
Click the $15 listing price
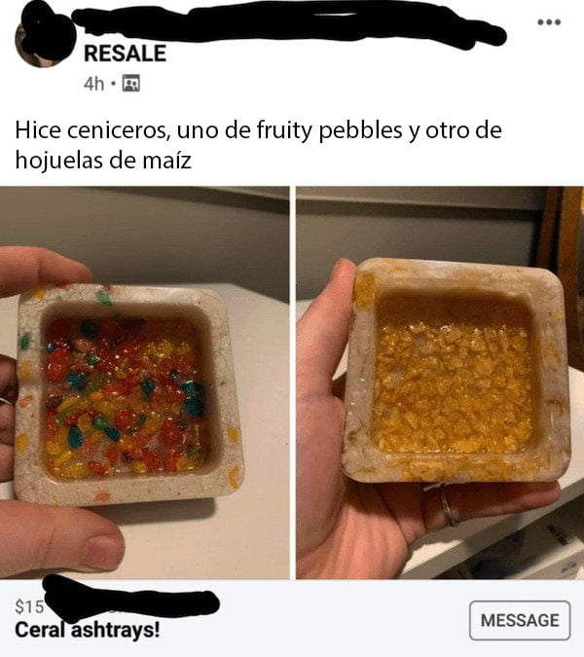(x=29, y=606)
